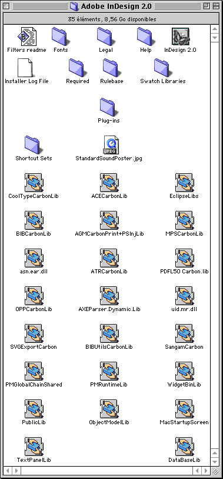Open the Filters readme document icon
Viewport: 223px width, 479px height.
point(26,37)
